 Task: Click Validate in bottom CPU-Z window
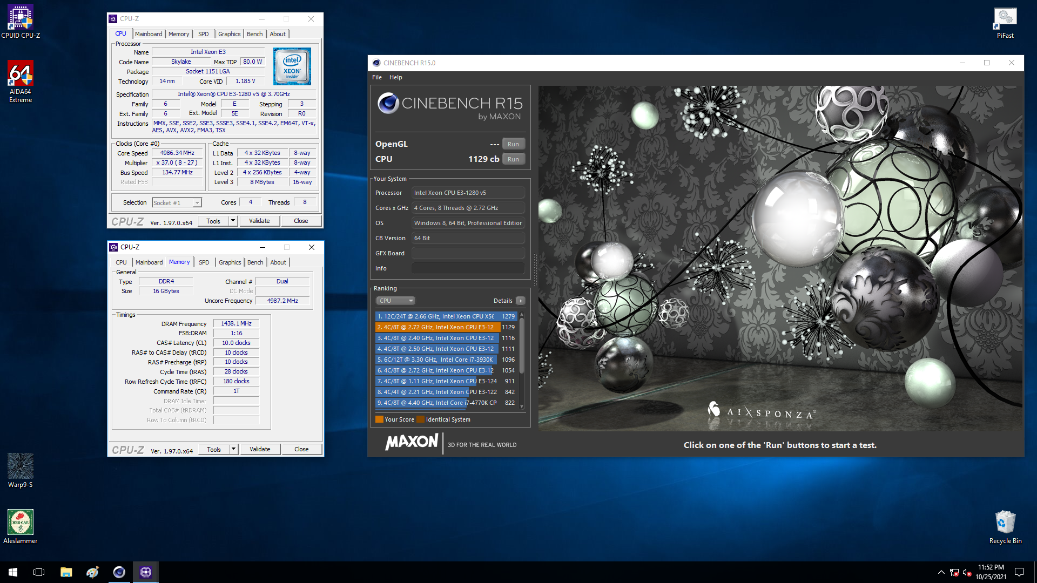click(x=260, y=449)
